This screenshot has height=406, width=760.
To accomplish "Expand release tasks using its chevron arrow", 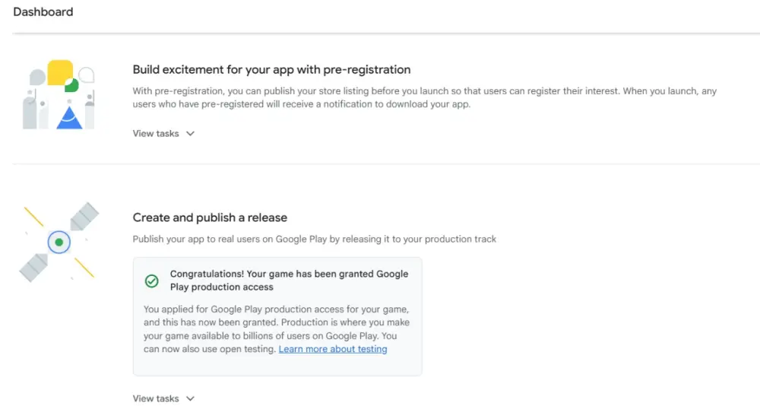I will 190,398.
